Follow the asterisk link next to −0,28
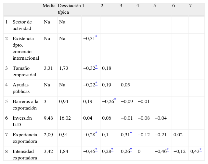Viewport: 208px width, 164px height. (96, 134)
